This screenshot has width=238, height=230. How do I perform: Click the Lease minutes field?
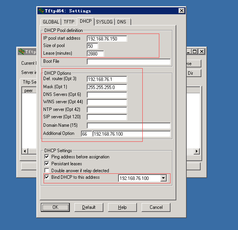[x=95, y=54]
